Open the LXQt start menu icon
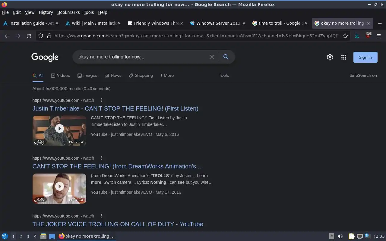The height and width of the screenshot is (241, 386). 5,236
